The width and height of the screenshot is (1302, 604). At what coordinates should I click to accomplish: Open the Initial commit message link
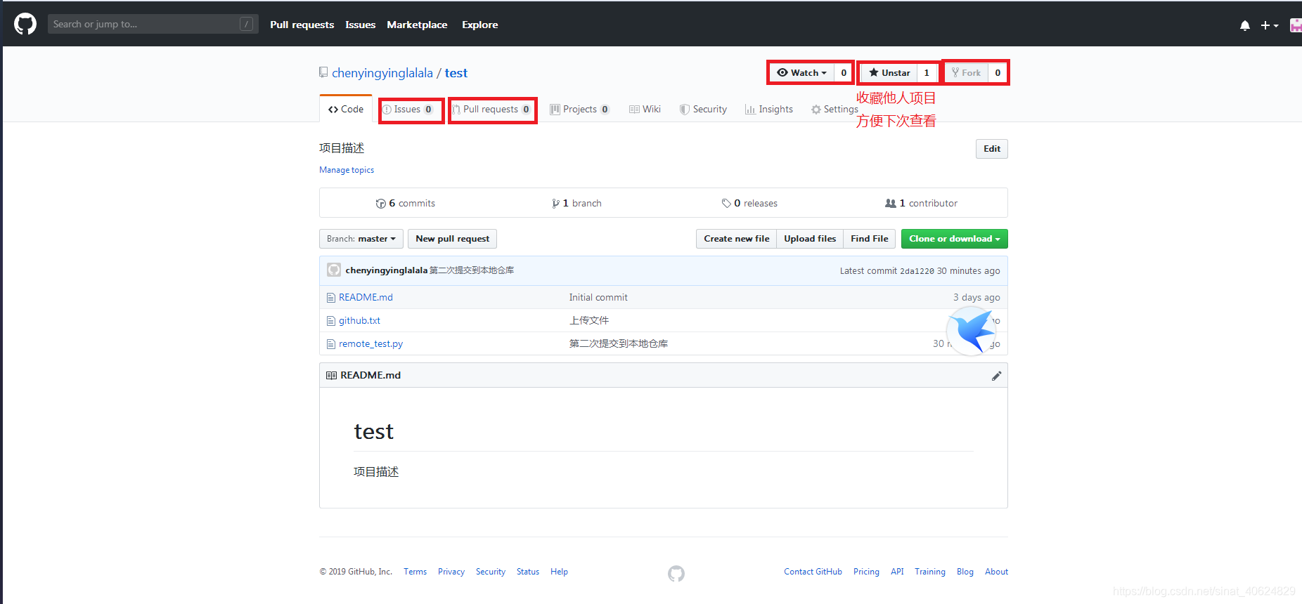tap(598, 298)
